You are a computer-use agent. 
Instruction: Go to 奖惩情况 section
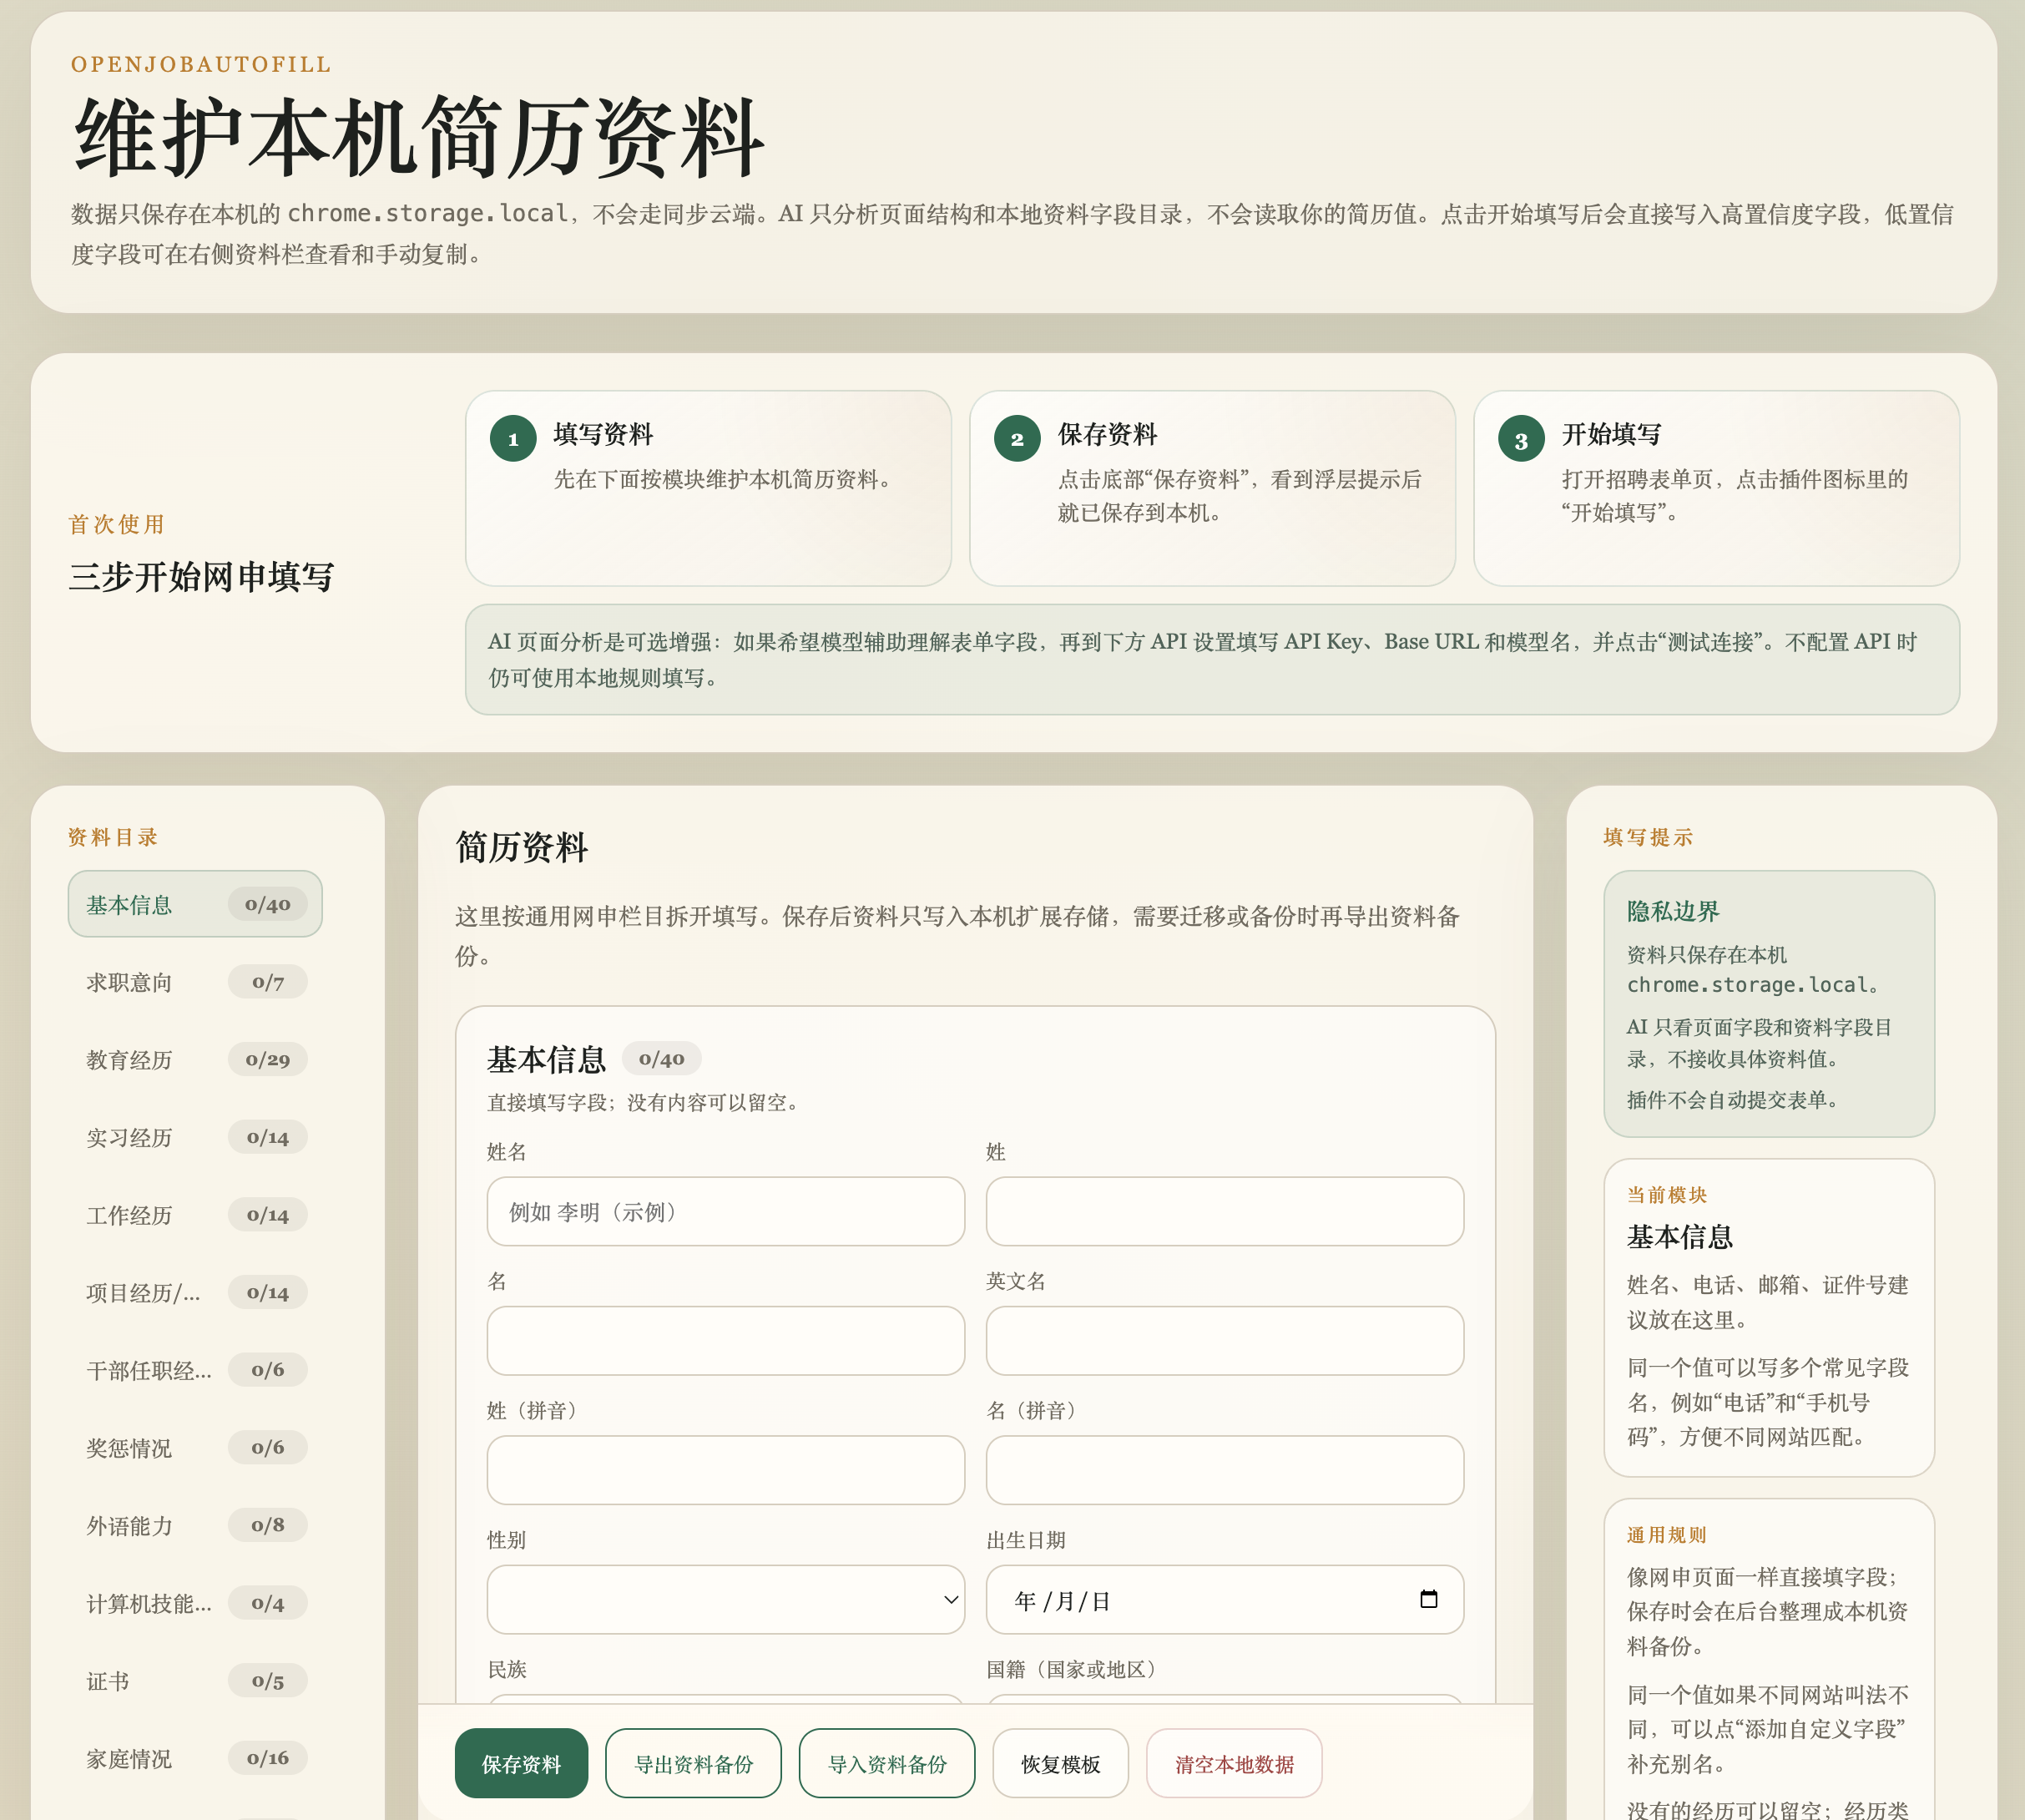pyautogui.click(x=195, y=1447)
